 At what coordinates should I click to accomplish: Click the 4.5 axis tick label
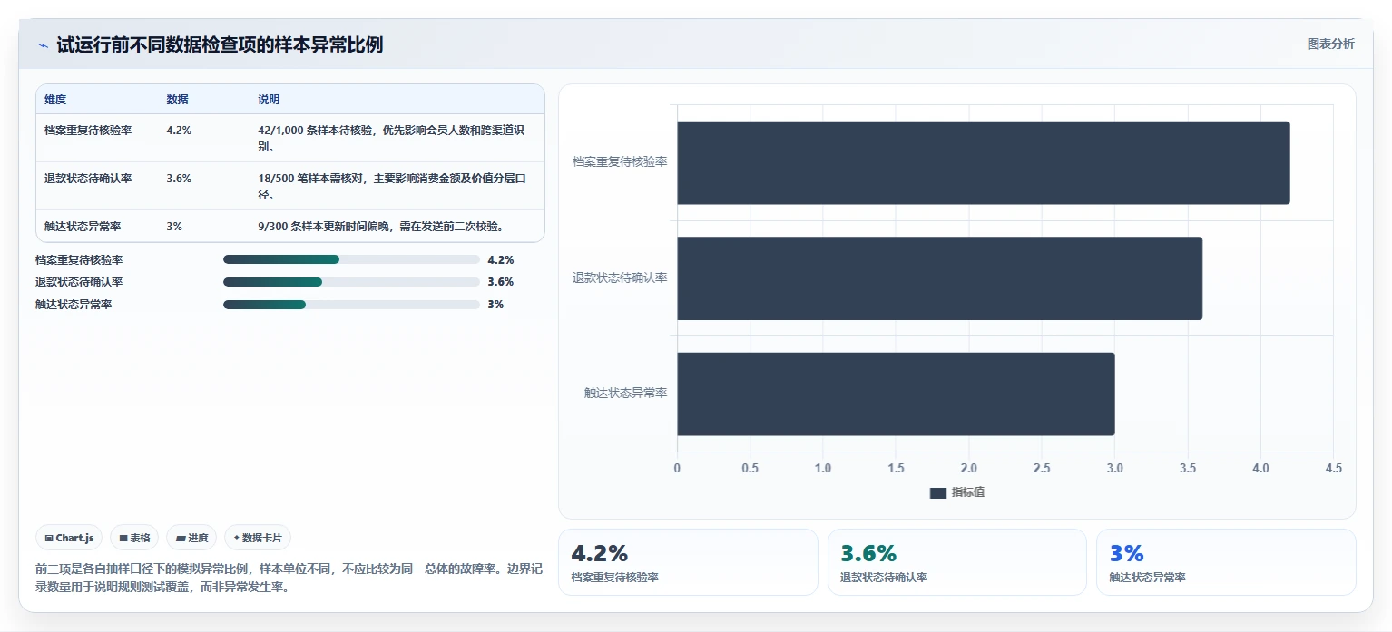point(1334,468)
